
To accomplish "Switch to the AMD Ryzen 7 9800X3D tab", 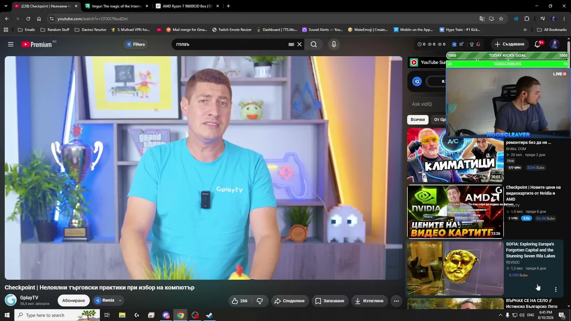I will tap(187, 6).
